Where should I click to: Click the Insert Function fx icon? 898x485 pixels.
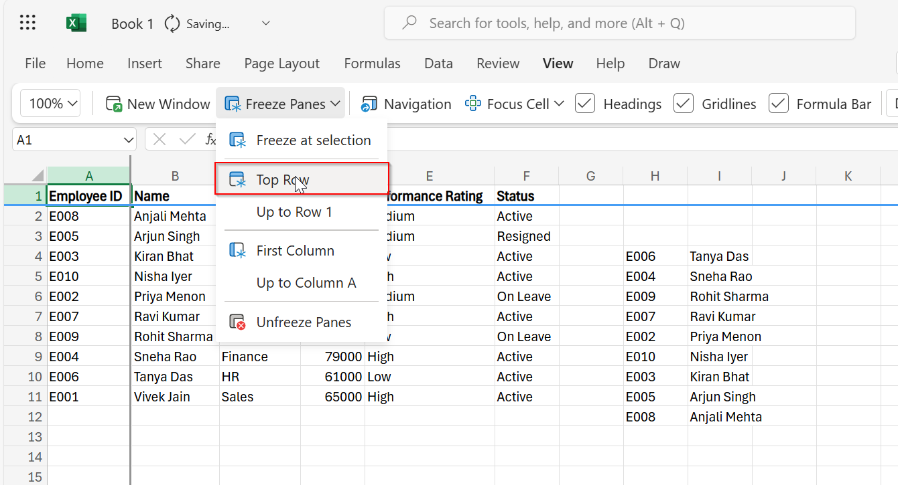click(x=211, y=139)
